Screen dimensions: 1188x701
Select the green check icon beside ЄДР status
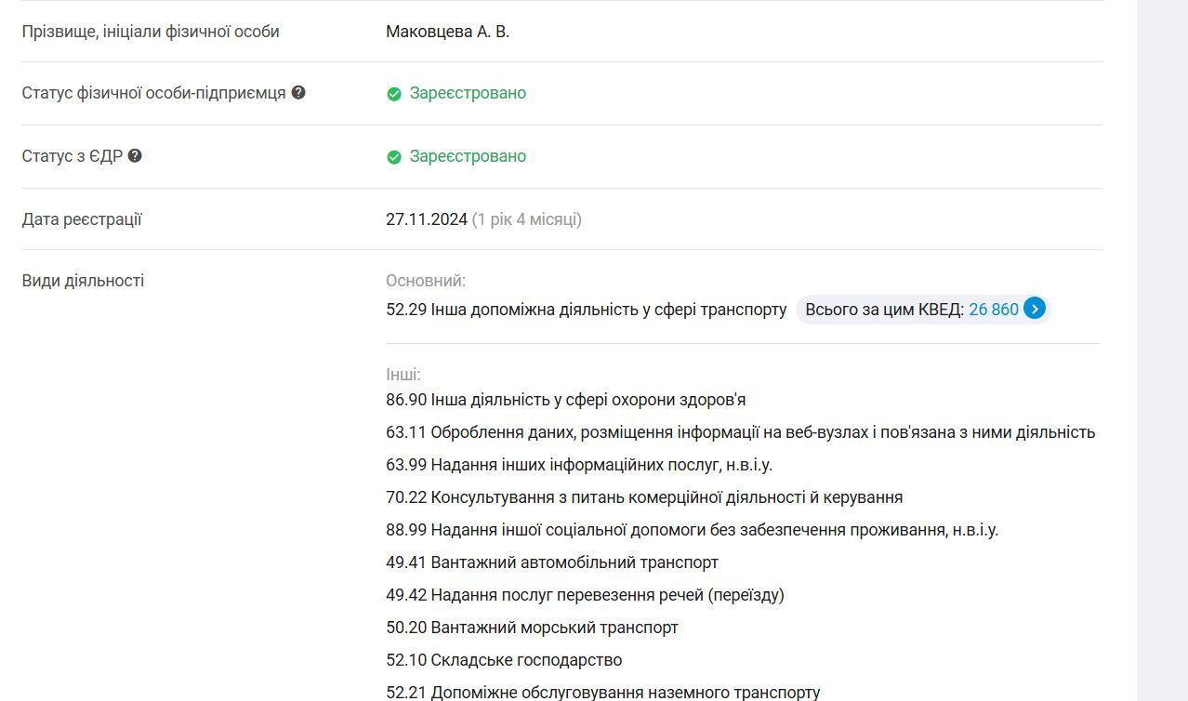(x=394, y=156)
